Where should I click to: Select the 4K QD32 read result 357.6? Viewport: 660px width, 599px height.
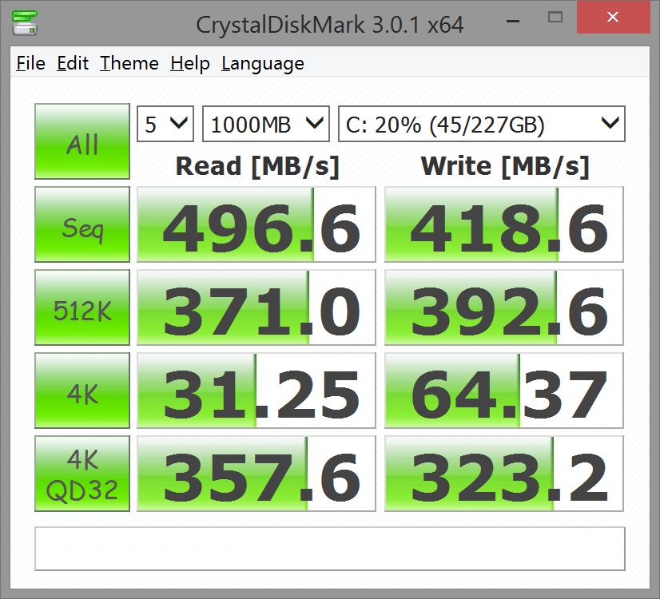256,474
